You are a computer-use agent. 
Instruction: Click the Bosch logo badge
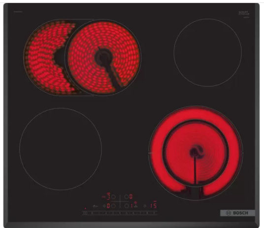(237, 213)
